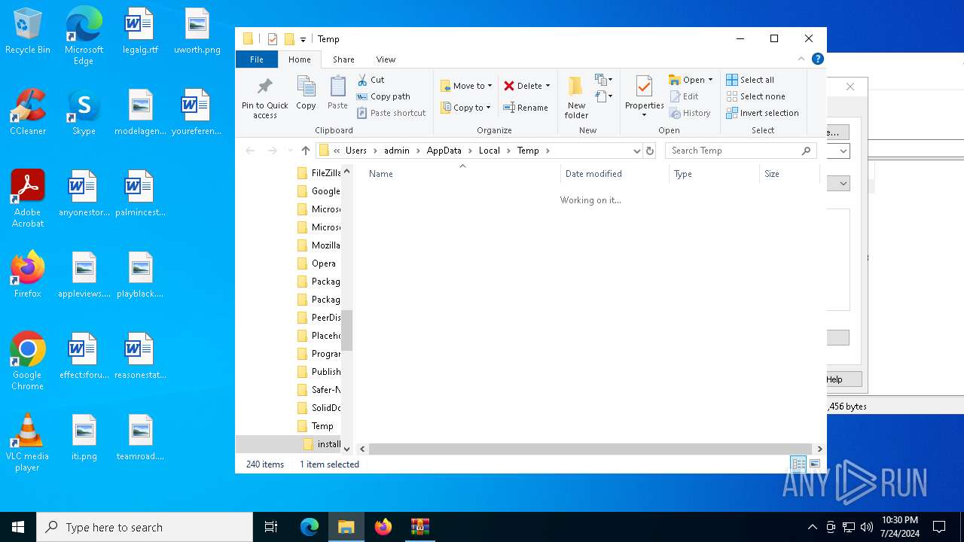
Task: Open the Delete dropdown arrow
Action: click(548, 86)
